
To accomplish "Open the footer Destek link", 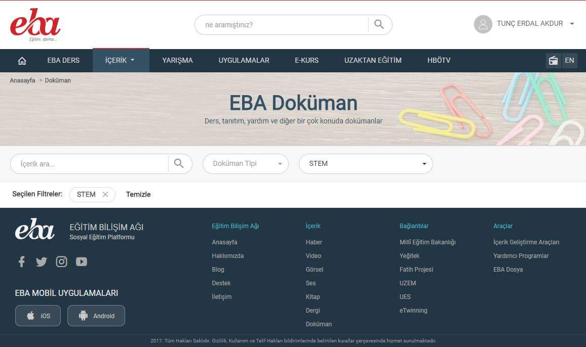I will [221, 283].
